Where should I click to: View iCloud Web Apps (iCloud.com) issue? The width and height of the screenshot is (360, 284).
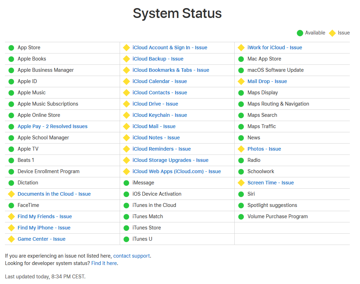pos(177,171)
